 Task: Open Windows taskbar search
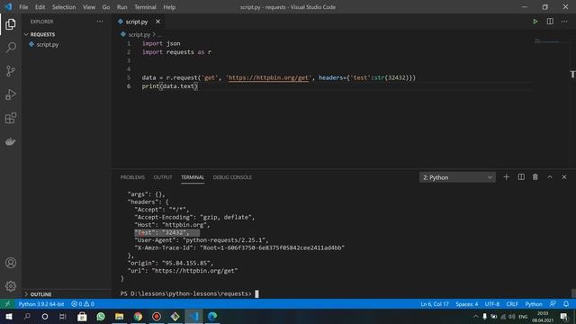[x=27, y=316]
